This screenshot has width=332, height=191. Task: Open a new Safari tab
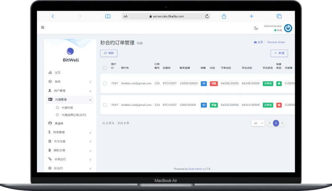(x=251, y=16)
